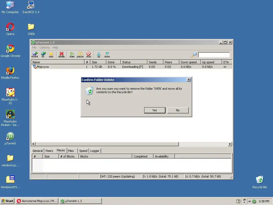Sort torrents by Seeds column header
This screenshot has height=205, width=273.
(155, 62)
